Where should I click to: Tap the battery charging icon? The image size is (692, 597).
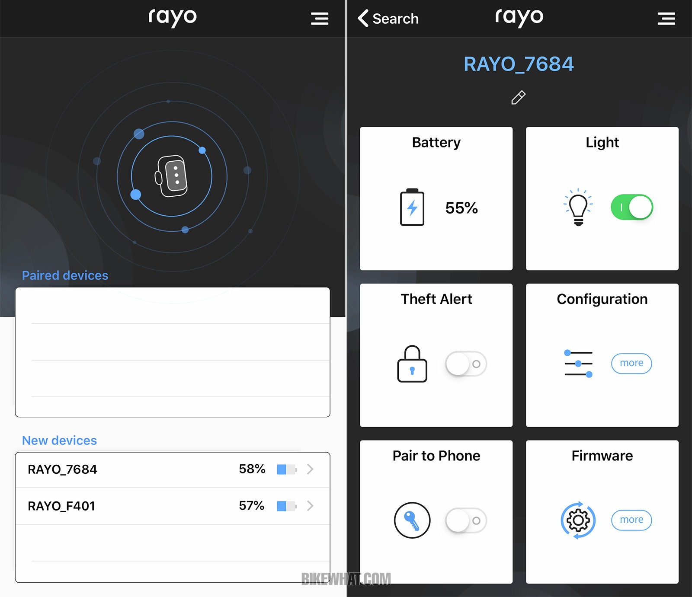(x=412, y=207)
